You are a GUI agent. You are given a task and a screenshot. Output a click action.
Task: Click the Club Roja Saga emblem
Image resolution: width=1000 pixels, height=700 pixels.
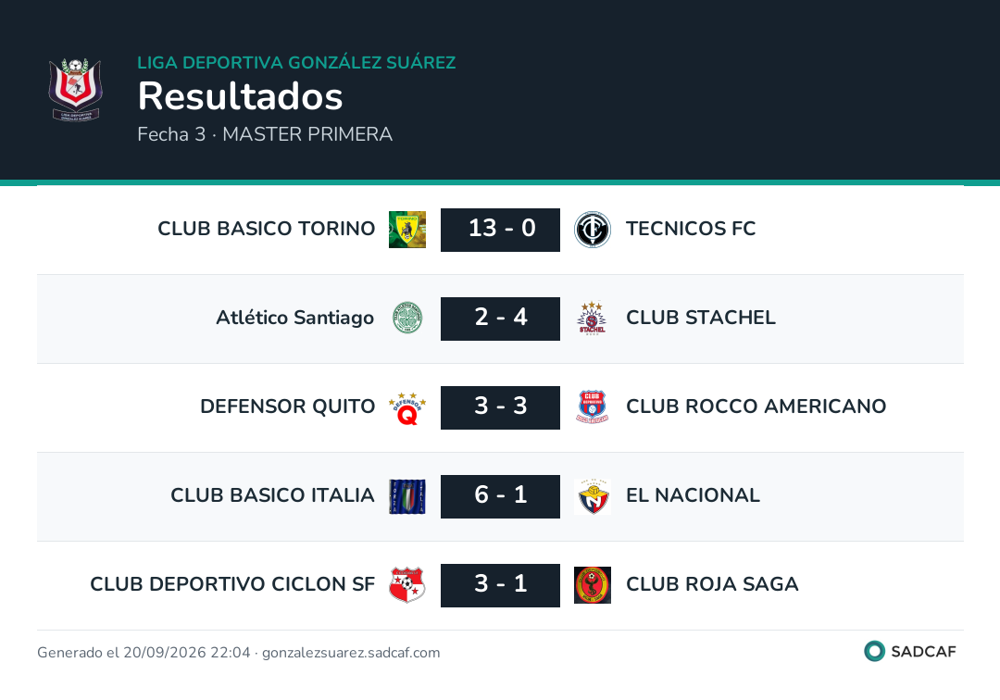pos(593,585)
